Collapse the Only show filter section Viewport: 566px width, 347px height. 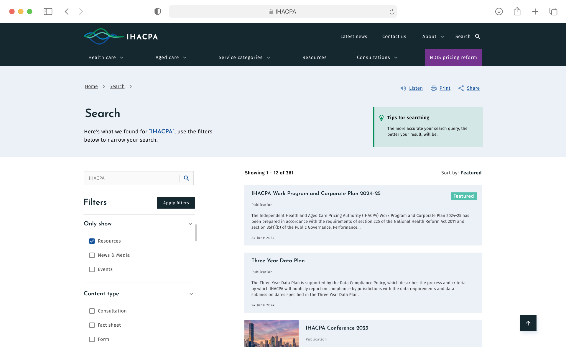[x=190, y=224]
